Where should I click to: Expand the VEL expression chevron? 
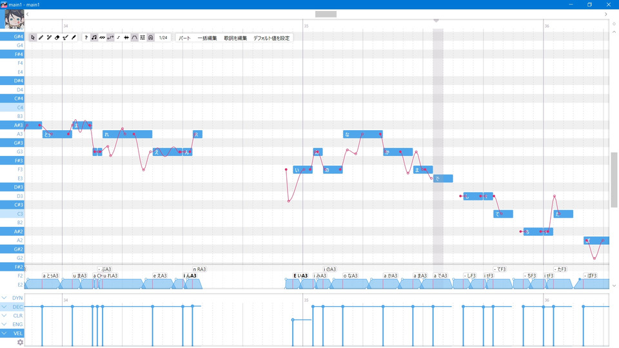4,333
